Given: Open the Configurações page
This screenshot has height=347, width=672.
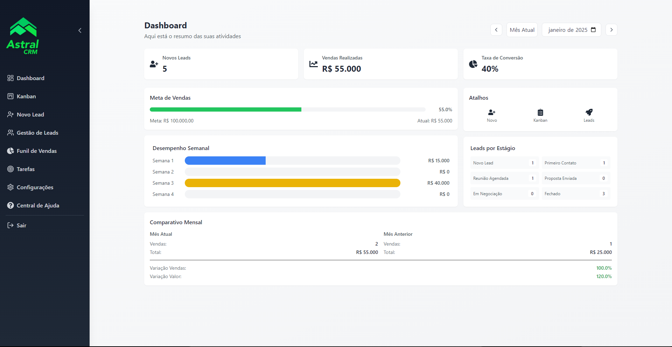Looking at the screenshot, I should (x=35, y=187).
